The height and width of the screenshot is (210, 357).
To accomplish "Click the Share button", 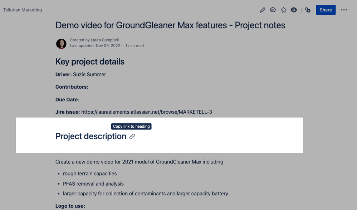I will [326, 10].
